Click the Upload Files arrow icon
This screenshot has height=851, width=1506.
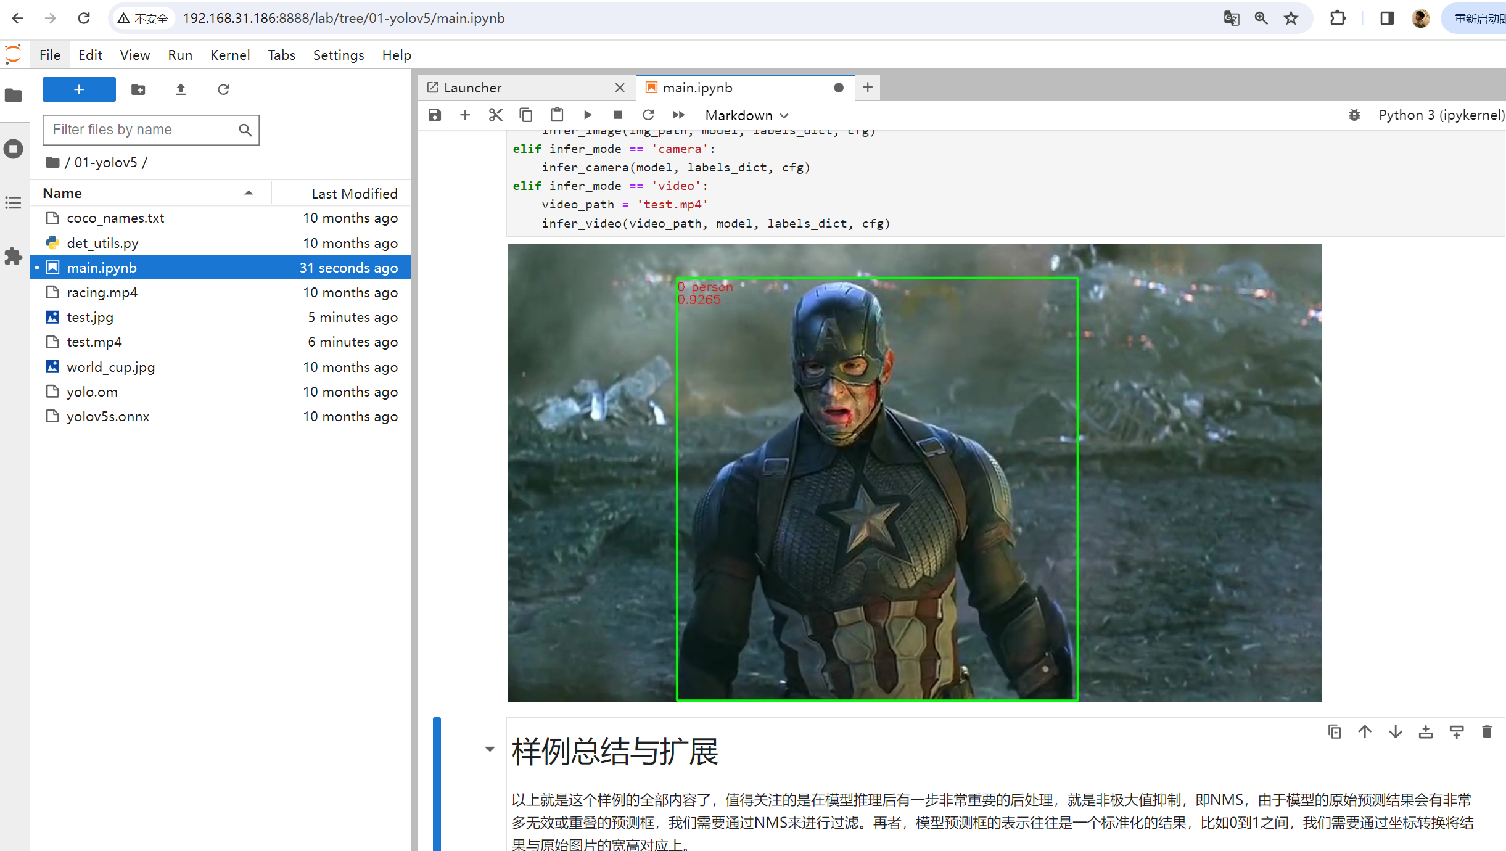point(180,89)
